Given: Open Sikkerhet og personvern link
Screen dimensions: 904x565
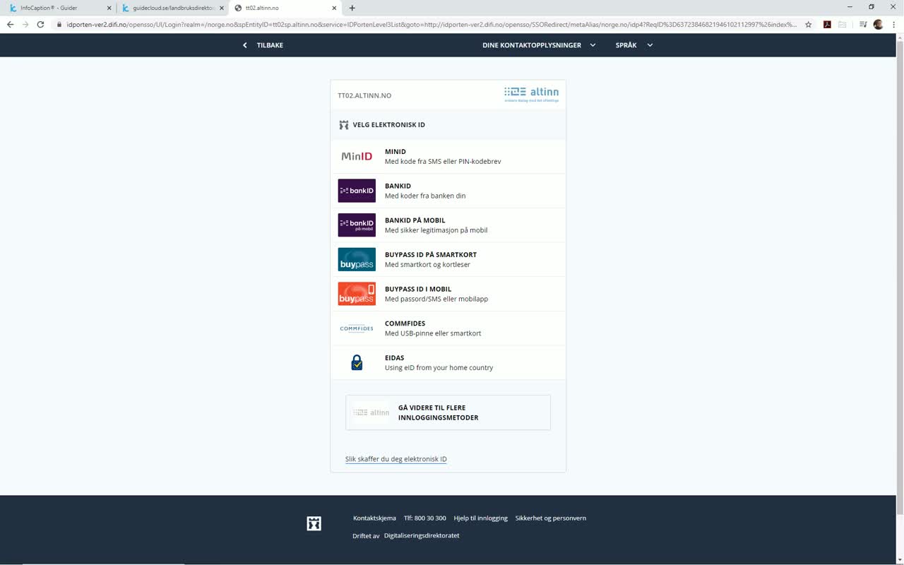Looking at the screenshot, I should point(551,518).
